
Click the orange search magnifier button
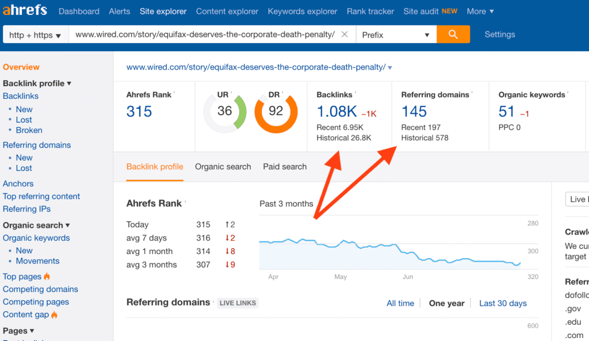coord(453,35)
